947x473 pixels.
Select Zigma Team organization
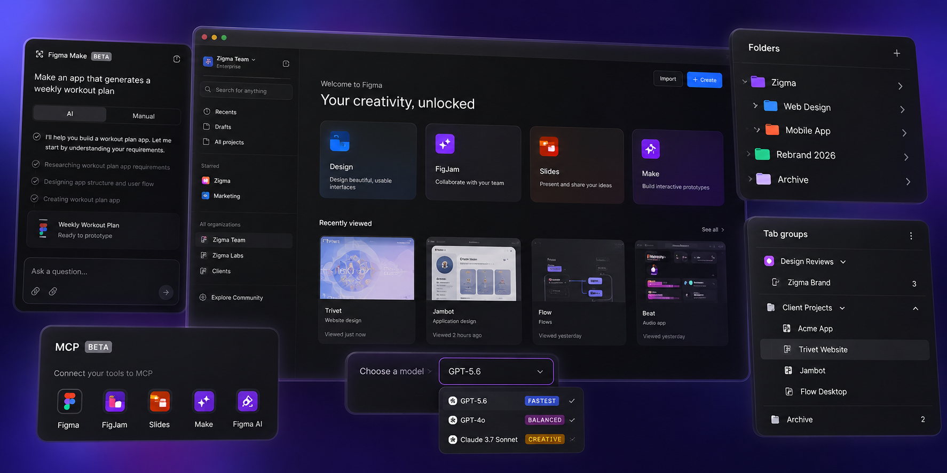pos(244,240)
